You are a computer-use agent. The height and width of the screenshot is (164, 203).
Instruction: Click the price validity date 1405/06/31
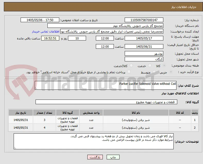pyautogui.click(x=144, y=46)
